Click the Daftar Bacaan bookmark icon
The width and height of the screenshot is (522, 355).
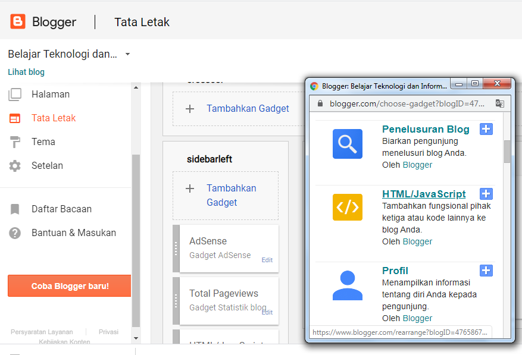[x=15, y=209]
